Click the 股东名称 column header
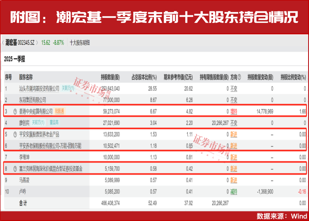 point(26,77)
